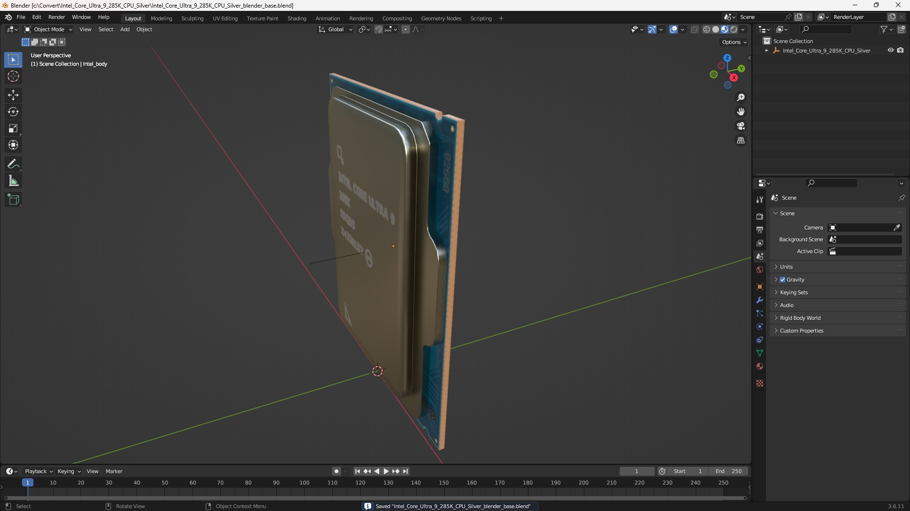Image resolution: width=910 pixels, height=511 pixels.
Task: Open the Particles properties tab
Action: click(760, 313)
